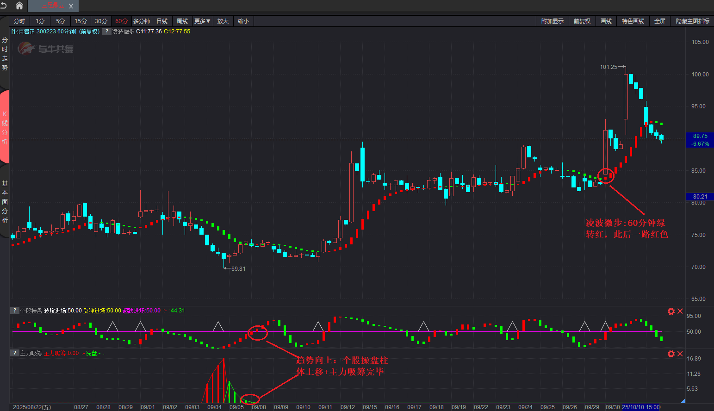Close the 个股操盘 indicator panel
This screenshot has width=714, height=411.
click(680, 311)
